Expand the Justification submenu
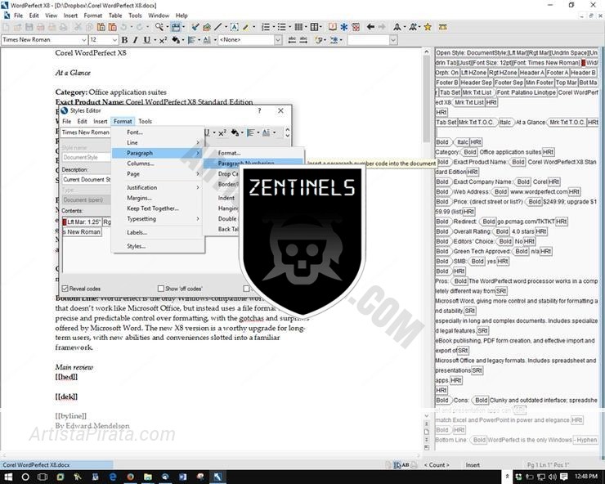 click(158, 187)
